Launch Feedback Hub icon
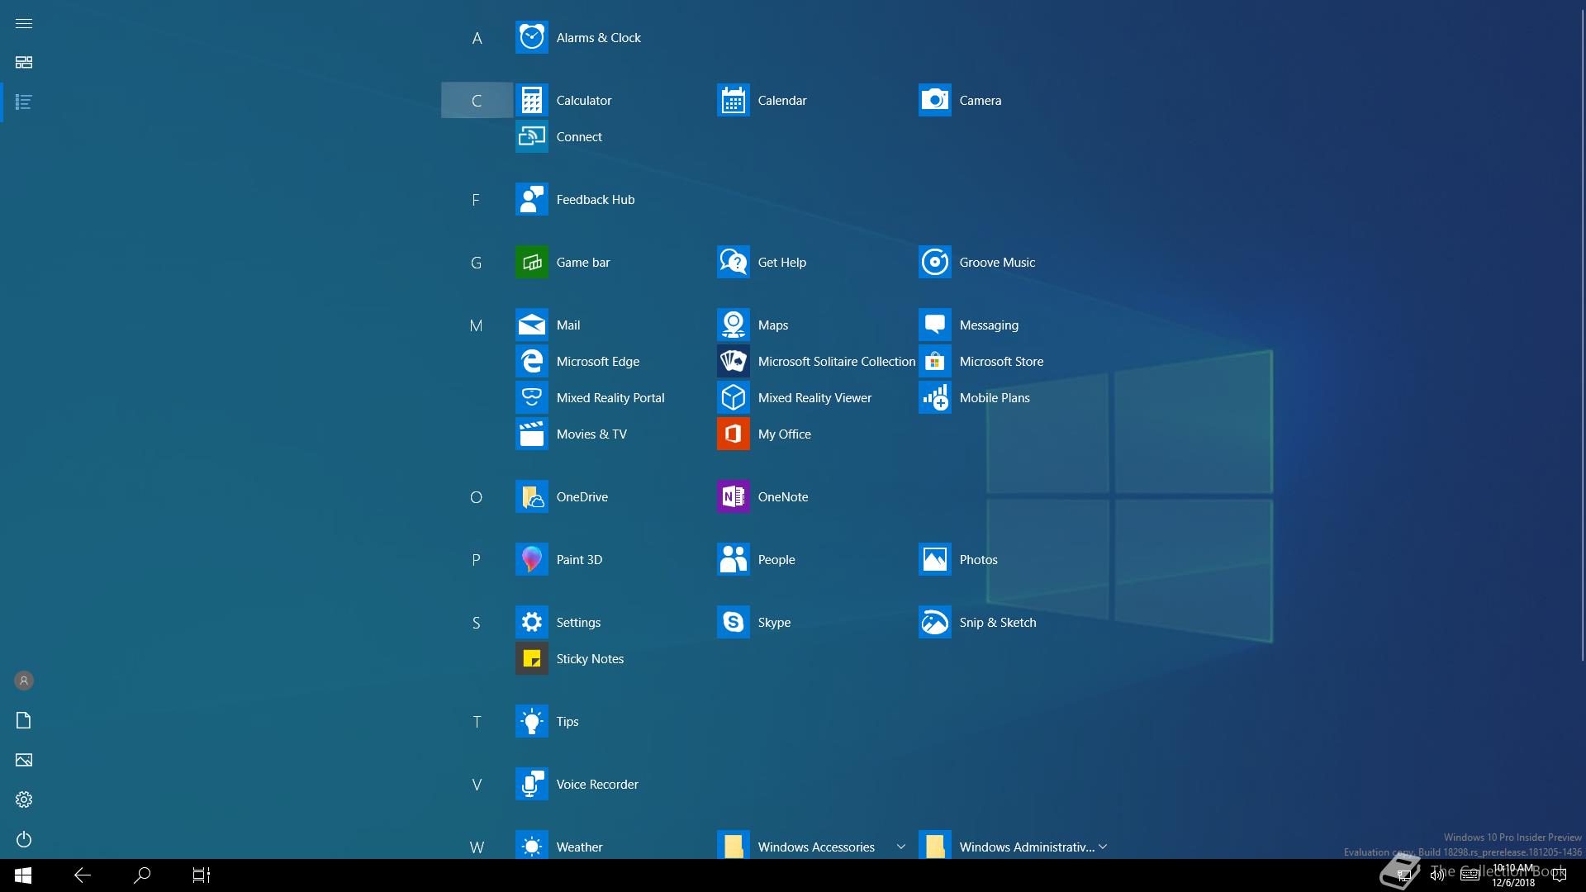1586x892 pixels. pyautogui.click(x=531, y=199)
